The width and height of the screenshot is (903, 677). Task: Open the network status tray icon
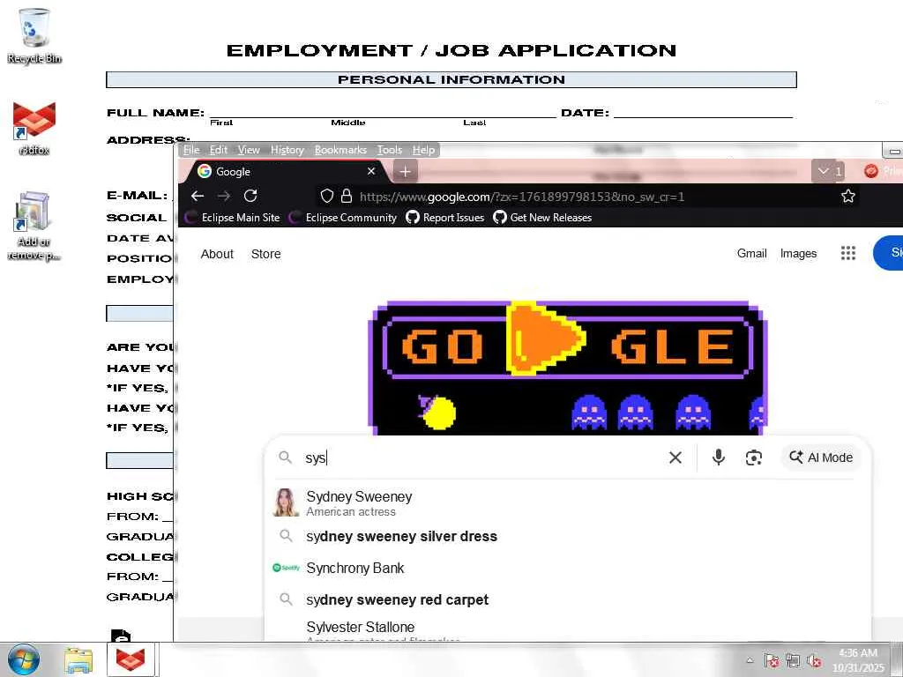[x=793, y=660]
